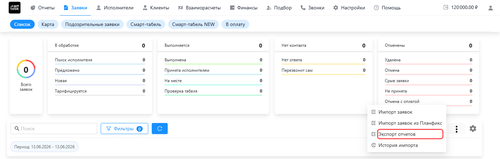Open the Фильтры filter button
This screenshot has height=159, width=500.
click(x=124, y=129)
